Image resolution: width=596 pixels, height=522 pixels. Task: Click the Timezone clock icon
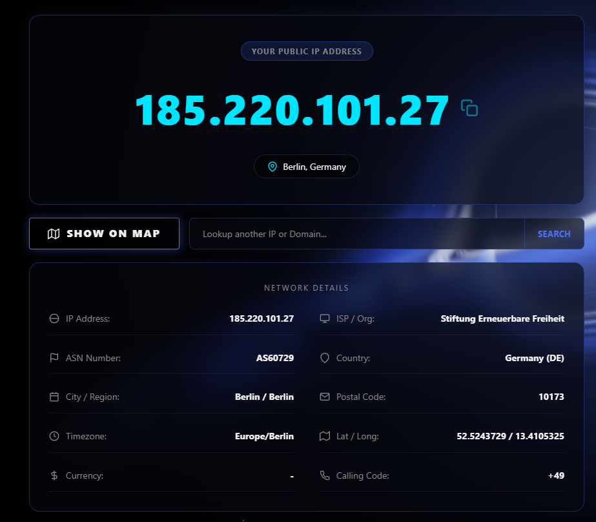coord(54,436)
